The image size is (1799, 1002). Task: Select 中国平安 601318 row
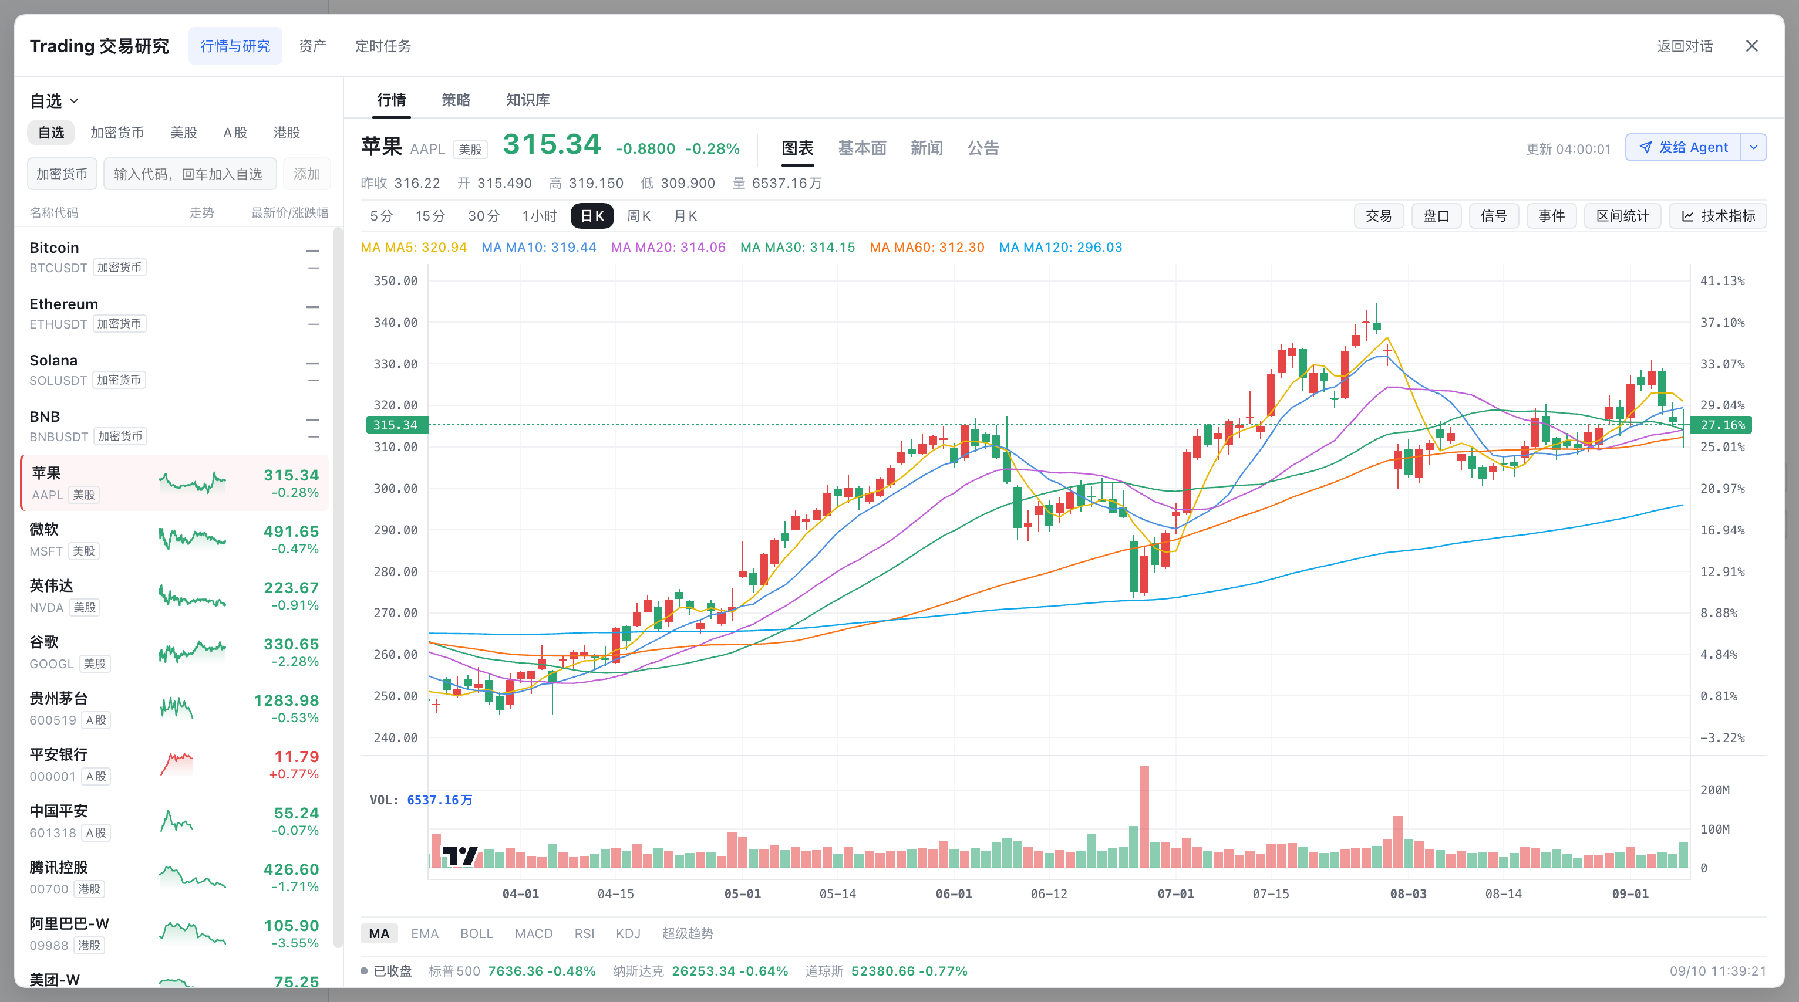pos(174,821)
